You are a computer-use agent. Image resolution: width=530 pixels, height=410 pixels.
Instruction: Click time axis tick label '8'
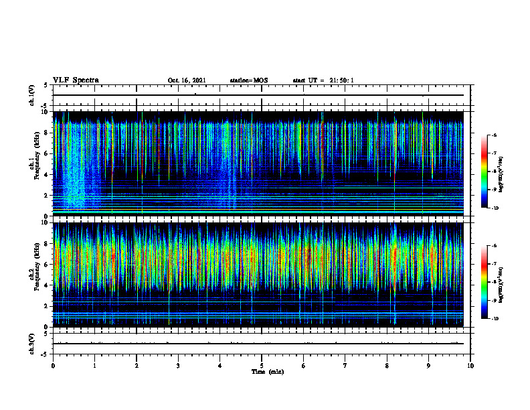click(x=387, y=366)
